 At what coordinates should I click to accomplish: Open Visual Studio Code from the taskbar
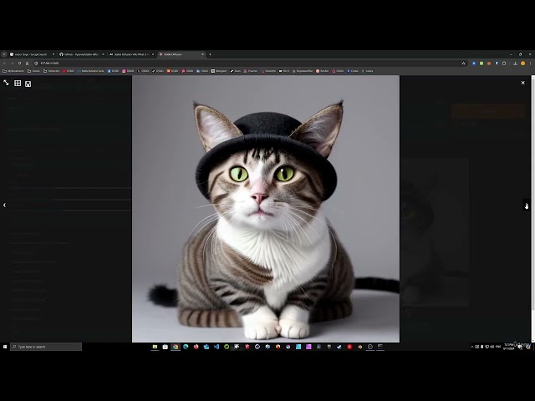tap(217, 347)
